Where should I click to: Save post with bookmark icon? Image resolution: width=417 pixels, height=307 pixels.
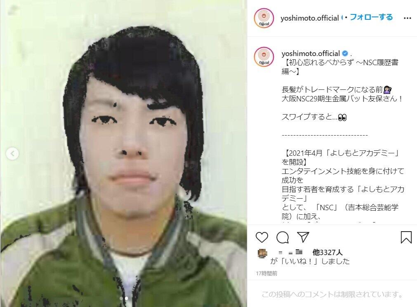(x=406, y=237)
